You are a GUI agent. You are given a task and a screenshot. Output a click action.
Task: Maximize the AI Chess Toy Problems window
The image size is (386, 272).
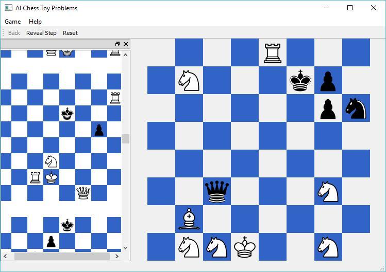[350, 8]
